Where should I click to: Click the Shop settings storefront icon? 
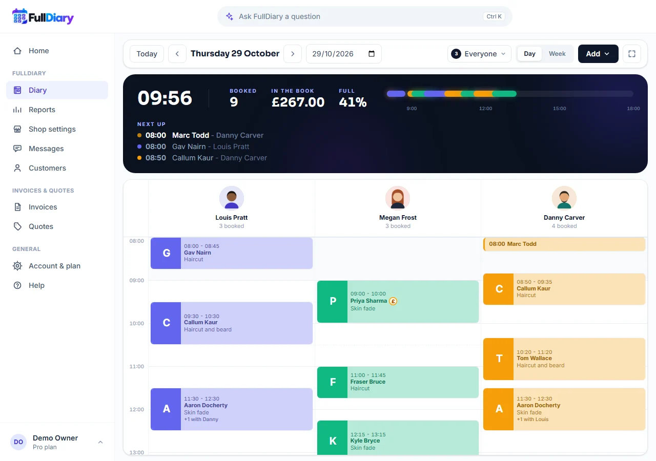coord(17,129)
